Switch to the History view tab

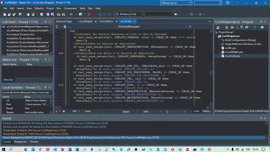point(206,111)
